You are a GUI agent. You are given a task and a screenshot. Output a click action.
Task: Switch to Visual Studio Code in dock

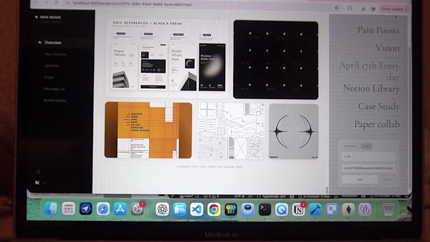(x=197, y=209)
